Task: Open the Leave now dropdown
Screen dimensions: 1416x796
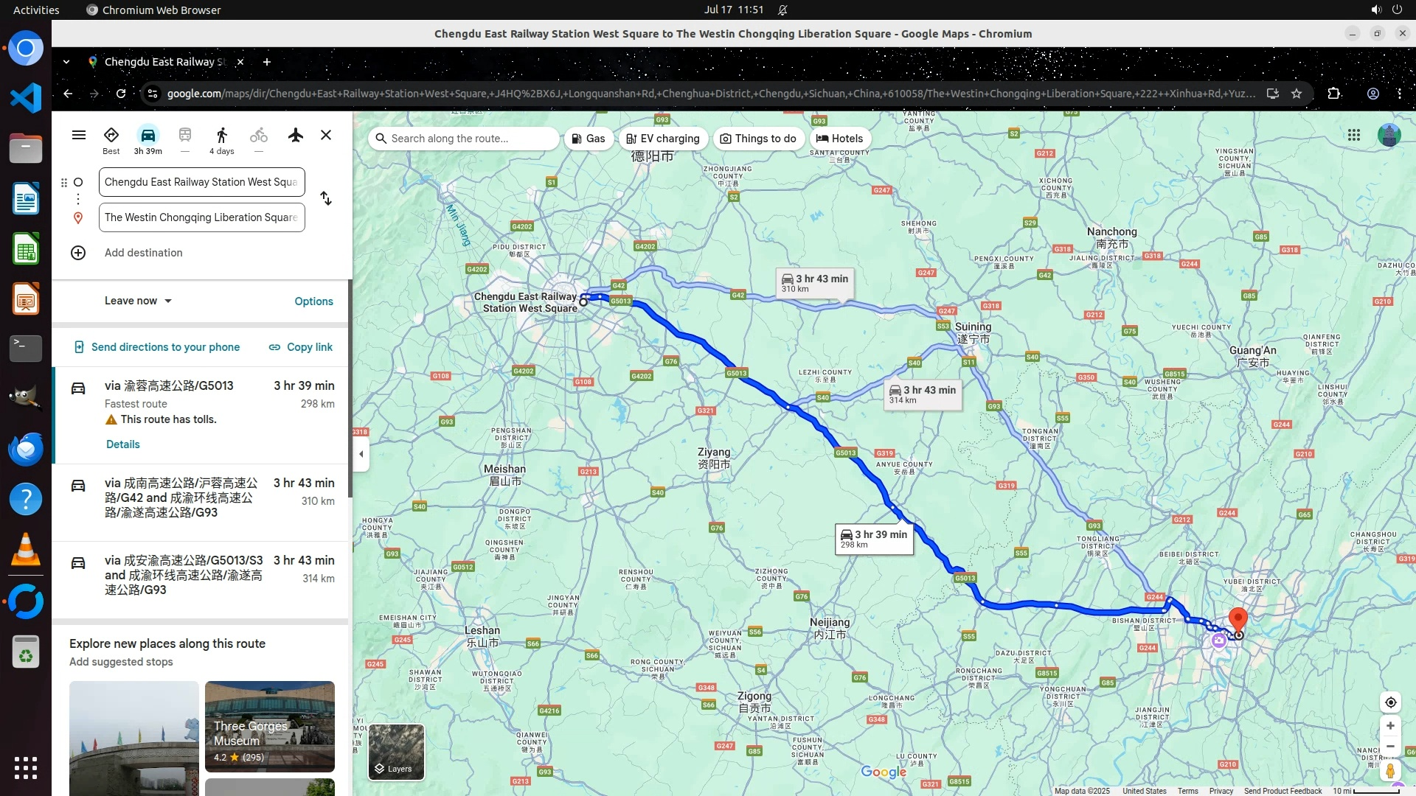Action: click(138, 301)
